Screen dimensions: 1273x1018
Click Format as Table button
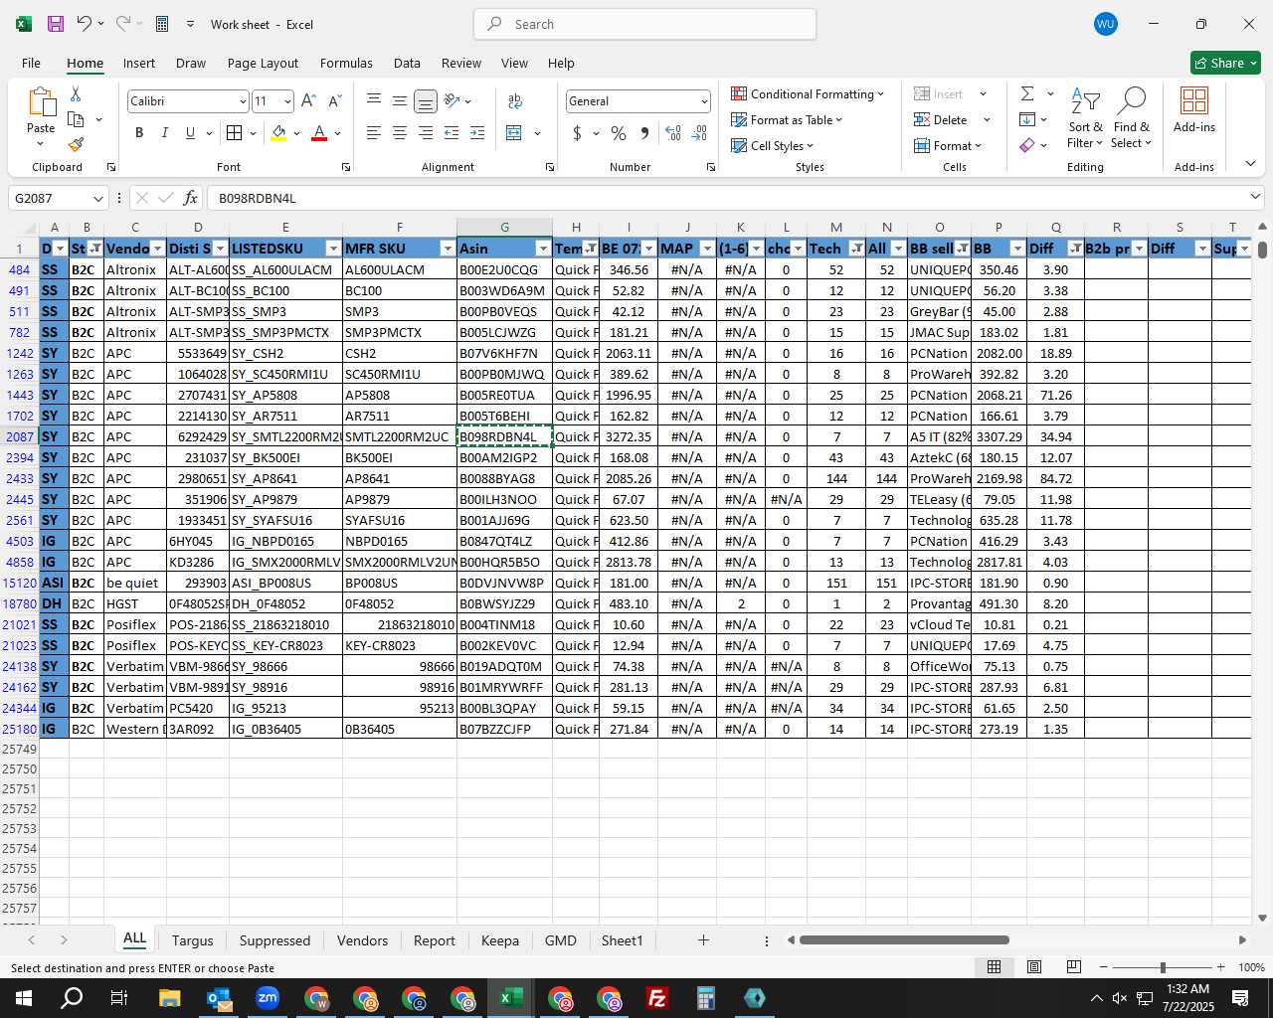(787, 119)
